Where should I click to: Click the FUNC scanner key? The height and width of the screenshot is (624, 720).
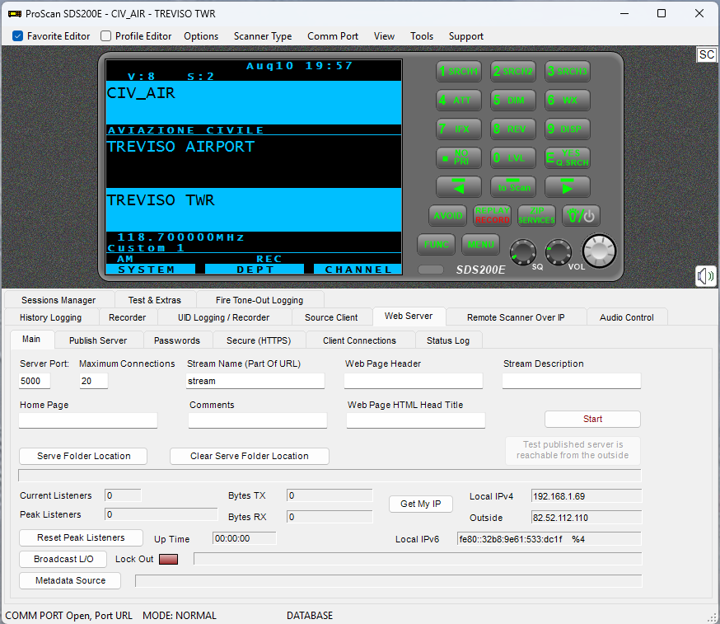coord(436,245)
